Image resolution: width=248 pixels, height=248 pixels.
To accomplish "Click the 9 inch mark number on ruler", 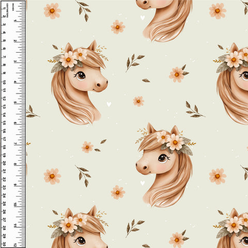I will point(15,184).
